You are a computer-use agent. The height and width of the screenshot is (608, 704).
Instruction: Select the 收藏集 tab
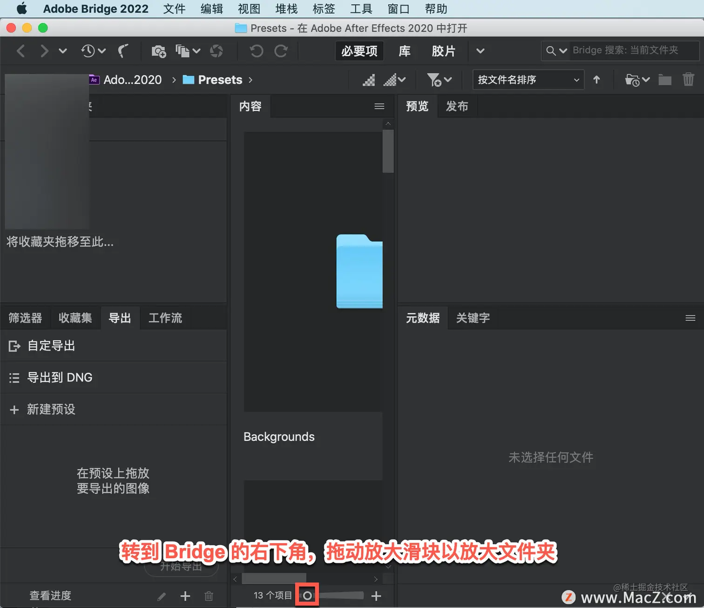[x=75, y=318]
